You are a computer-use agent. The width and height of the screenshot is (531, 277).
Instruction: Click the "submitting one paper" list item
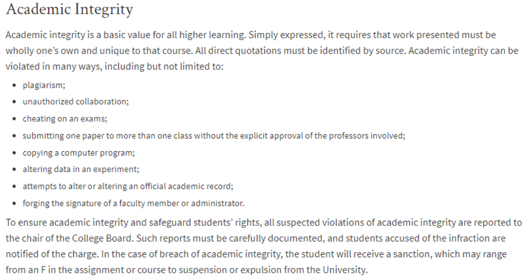213,136
